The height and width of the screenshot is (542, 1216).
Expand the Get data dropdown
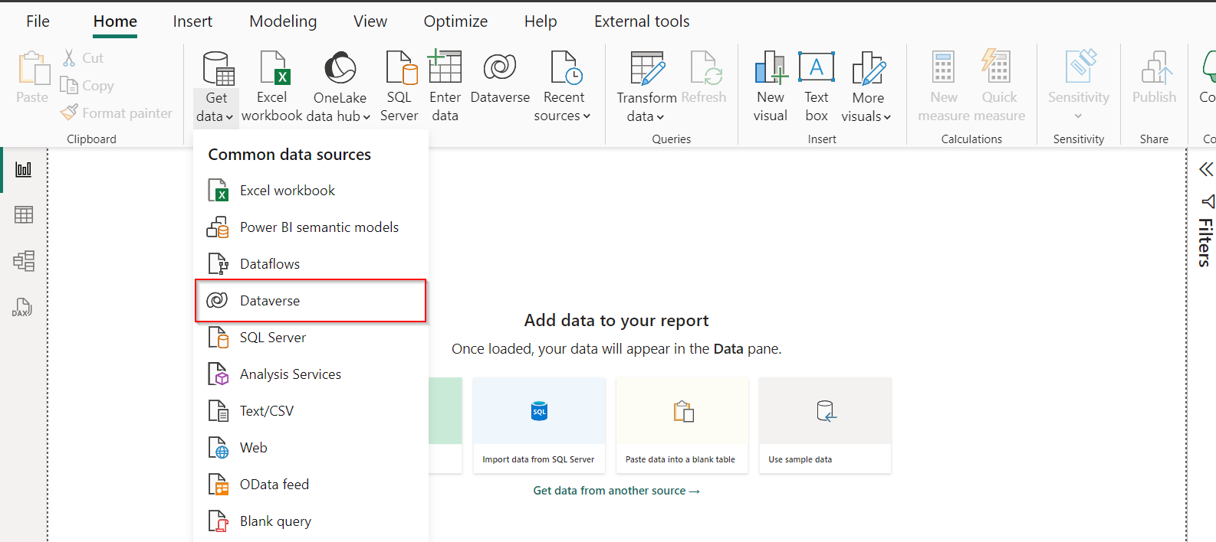click(215, 116)
